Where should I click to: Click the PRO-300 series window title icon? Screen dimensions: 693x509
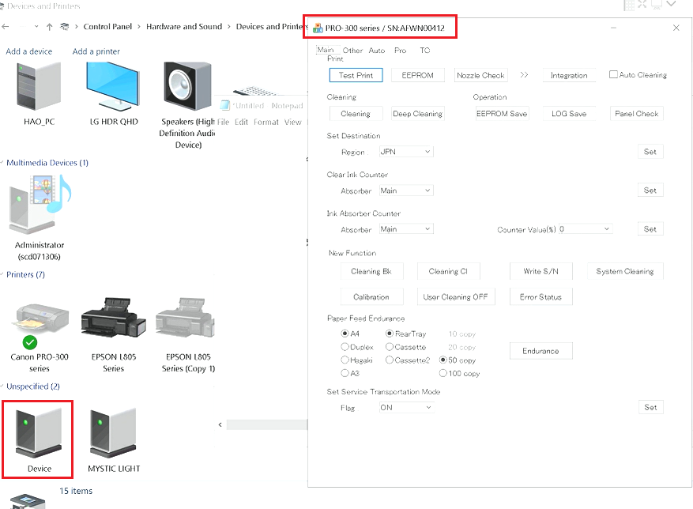tap(318, 28)
